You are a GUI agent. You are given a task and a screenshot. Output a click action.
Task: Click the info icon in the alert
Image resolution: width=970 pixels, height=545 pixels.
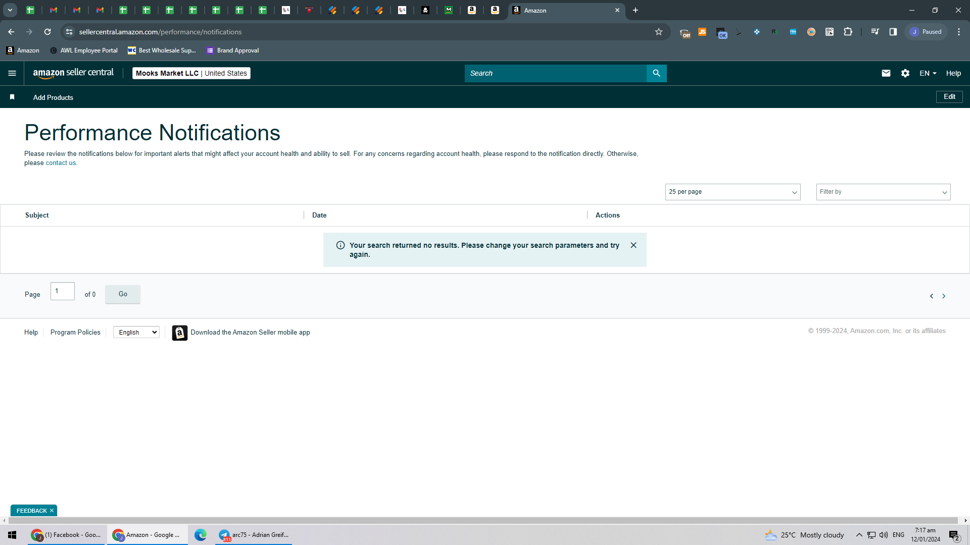point(341,245)
